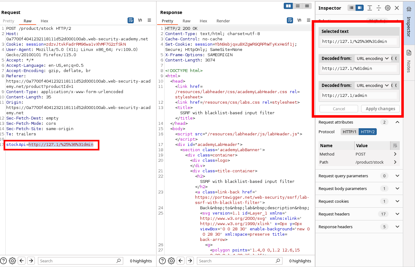Open Response search settings gear
The image size is (415, 267).
point(171,261)
